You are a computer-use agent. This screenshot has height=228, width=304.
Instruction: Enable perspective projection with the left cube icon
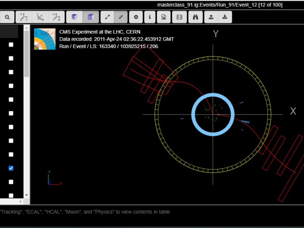[x=74, y=17]
